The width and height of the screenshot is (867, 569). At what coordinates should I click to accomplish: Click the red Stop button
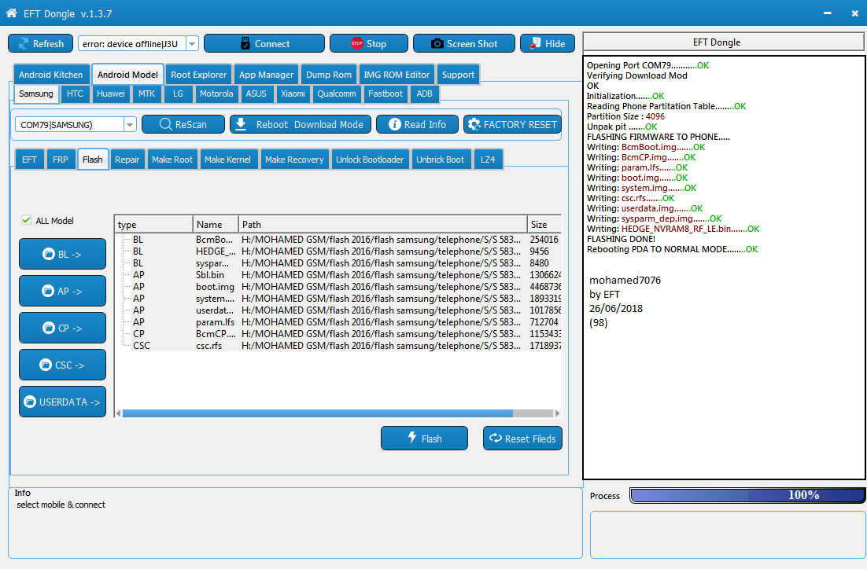click(369, 44)
